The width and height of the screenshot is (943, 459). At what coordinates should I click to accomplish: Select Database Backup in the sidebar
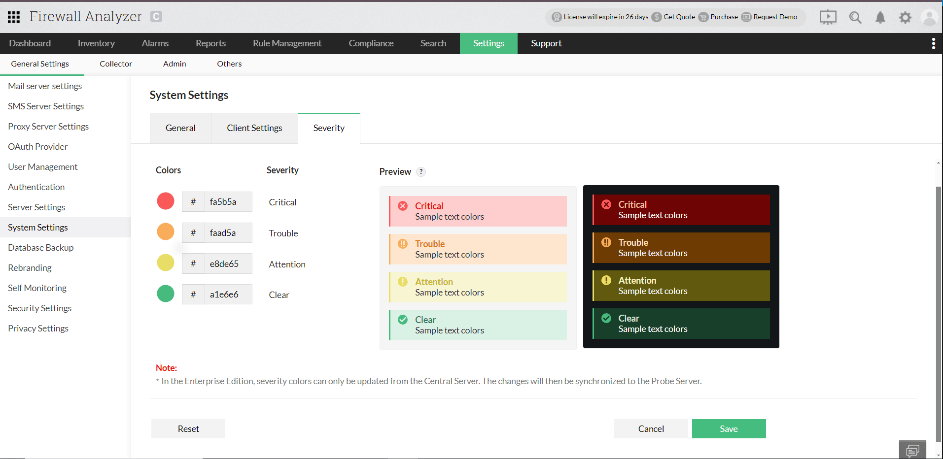click(40, 247)
